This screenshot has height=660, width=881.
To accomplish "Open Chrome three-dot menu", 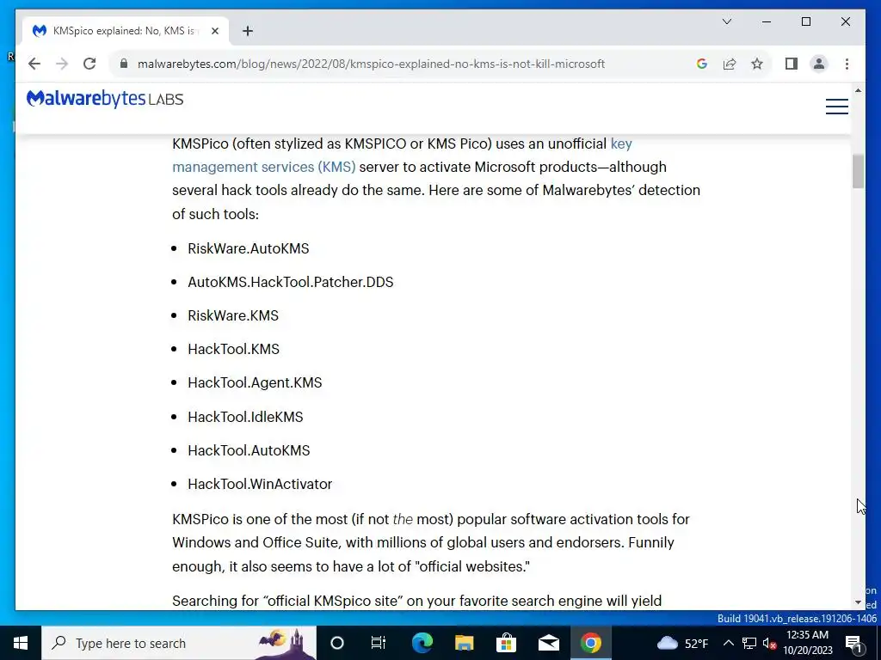I will point(847,64).
